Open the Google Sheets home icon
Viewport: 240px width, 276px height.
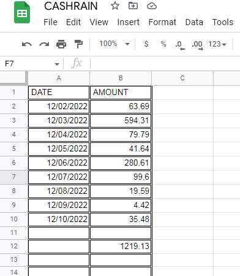pyautogui.click(x=22, y=12)
